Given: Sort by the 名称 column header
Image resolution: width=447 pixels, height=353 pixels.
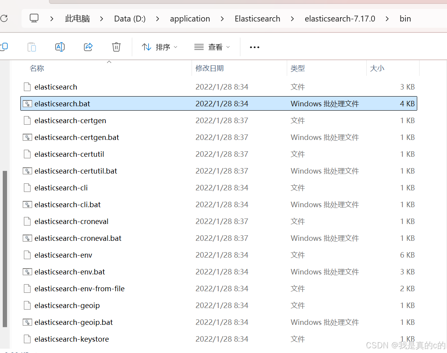Looking at the screenshot, I should pyautogui.click(x=37, y=68).
